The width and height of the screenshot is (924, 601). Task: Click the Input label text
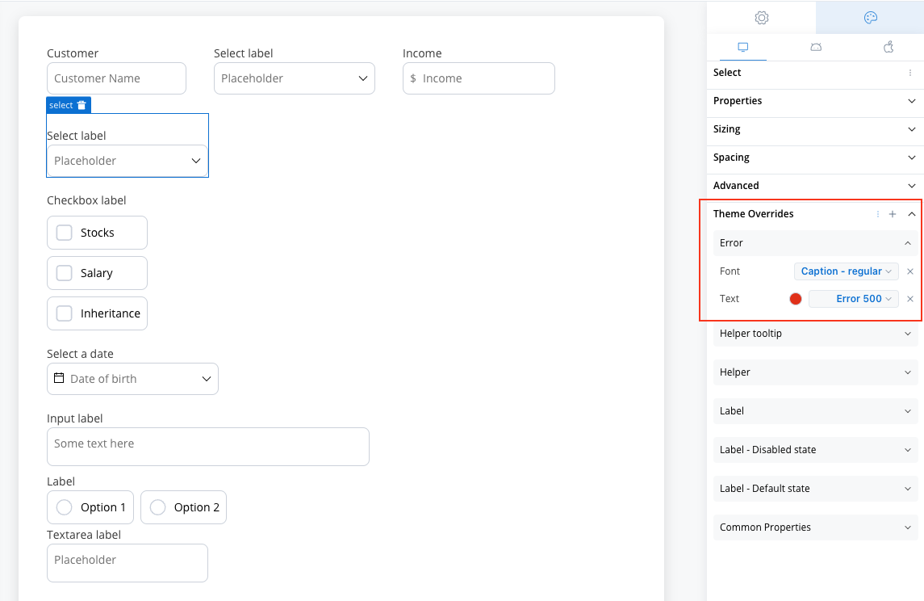pos(75,418)
